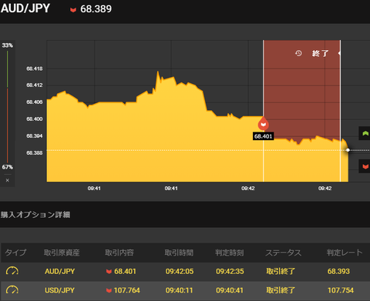Click the green HIGH arrow button
Screen dimensions: 370x301
click(365, 133)
